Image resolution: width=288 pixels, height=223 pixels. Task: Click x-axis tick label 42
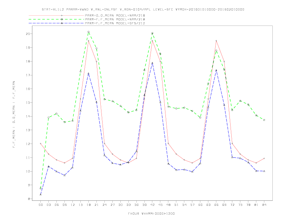[x=152, y=205]
